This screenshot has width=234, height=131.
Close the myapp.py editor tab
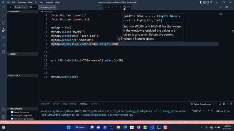(54, 7)
